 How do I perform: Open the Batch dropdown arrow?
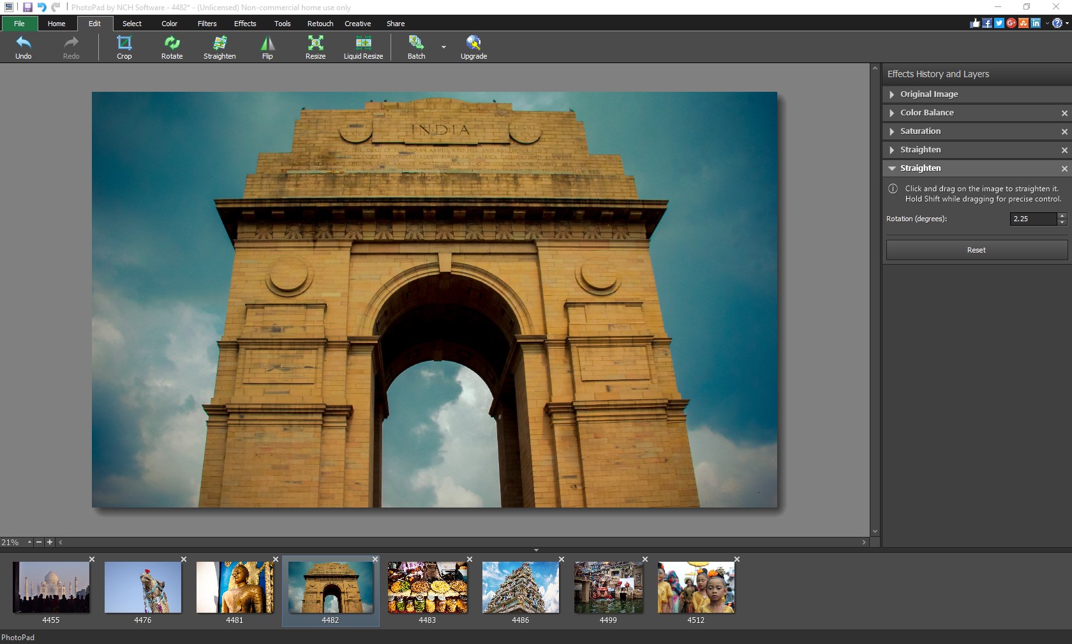(443, 47)
